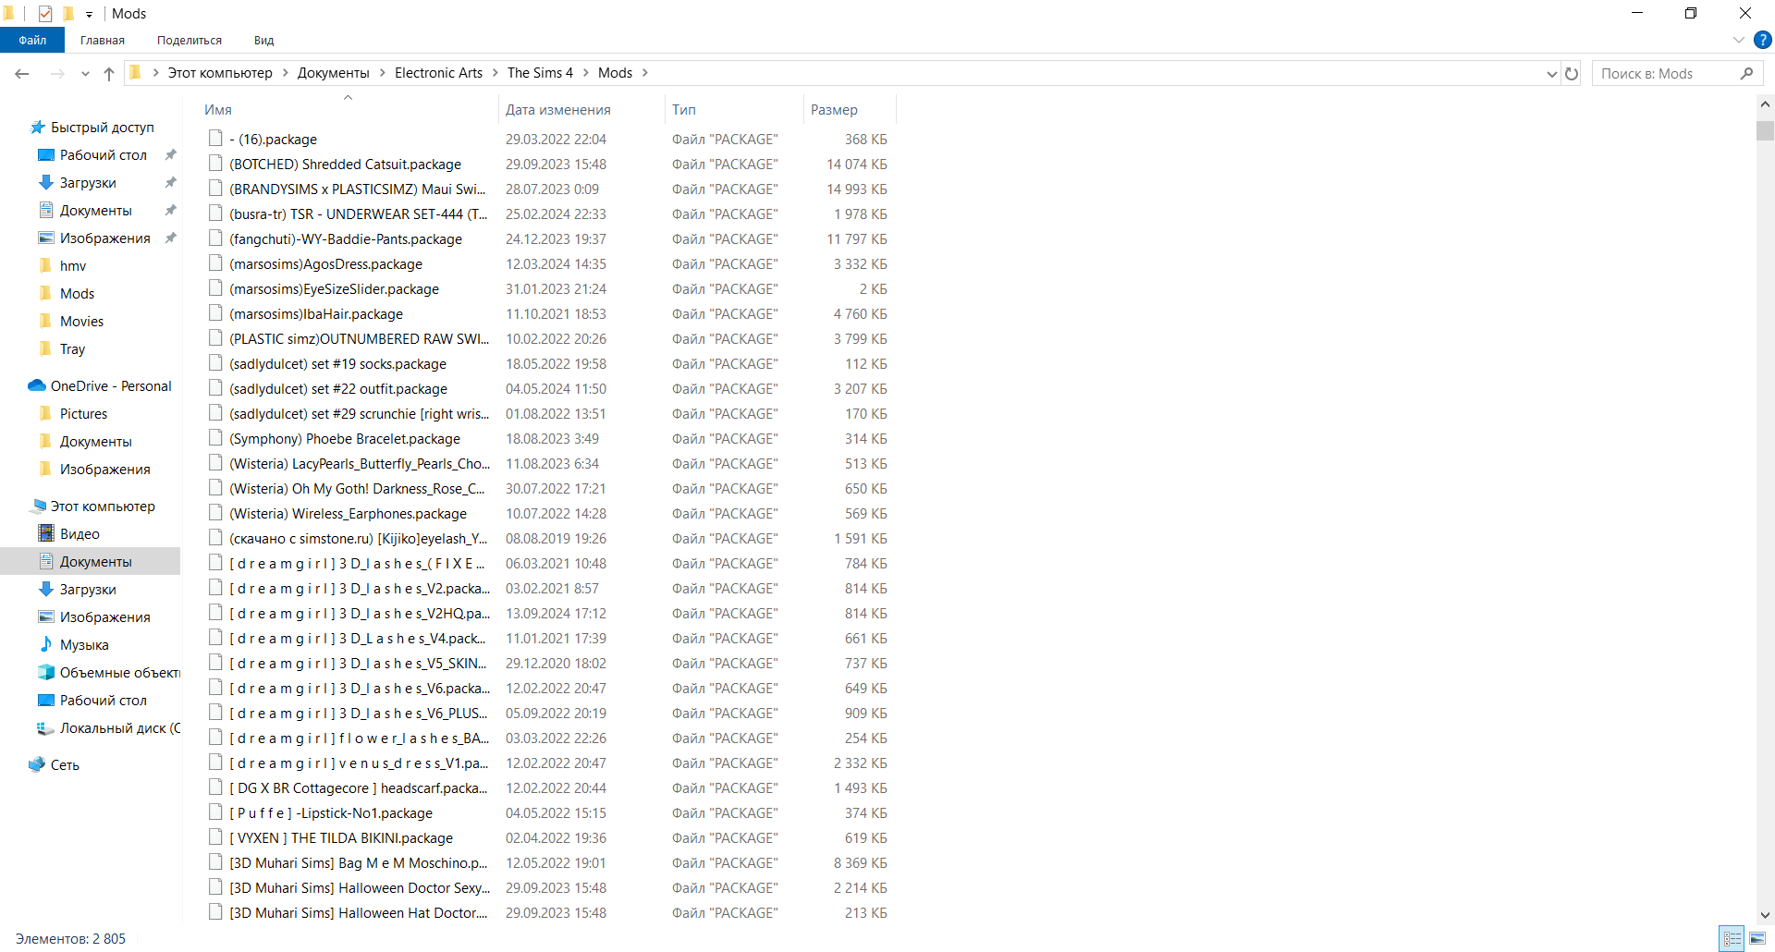
Task: Click search magnifier icon
Action: [1746, 74]
